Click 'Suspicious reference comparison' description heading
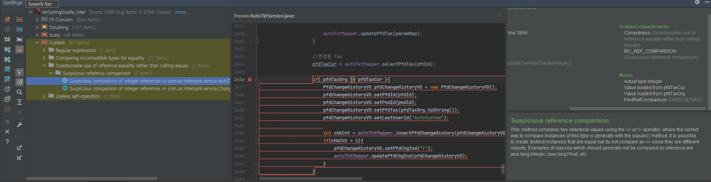 [x=560, y=120]
